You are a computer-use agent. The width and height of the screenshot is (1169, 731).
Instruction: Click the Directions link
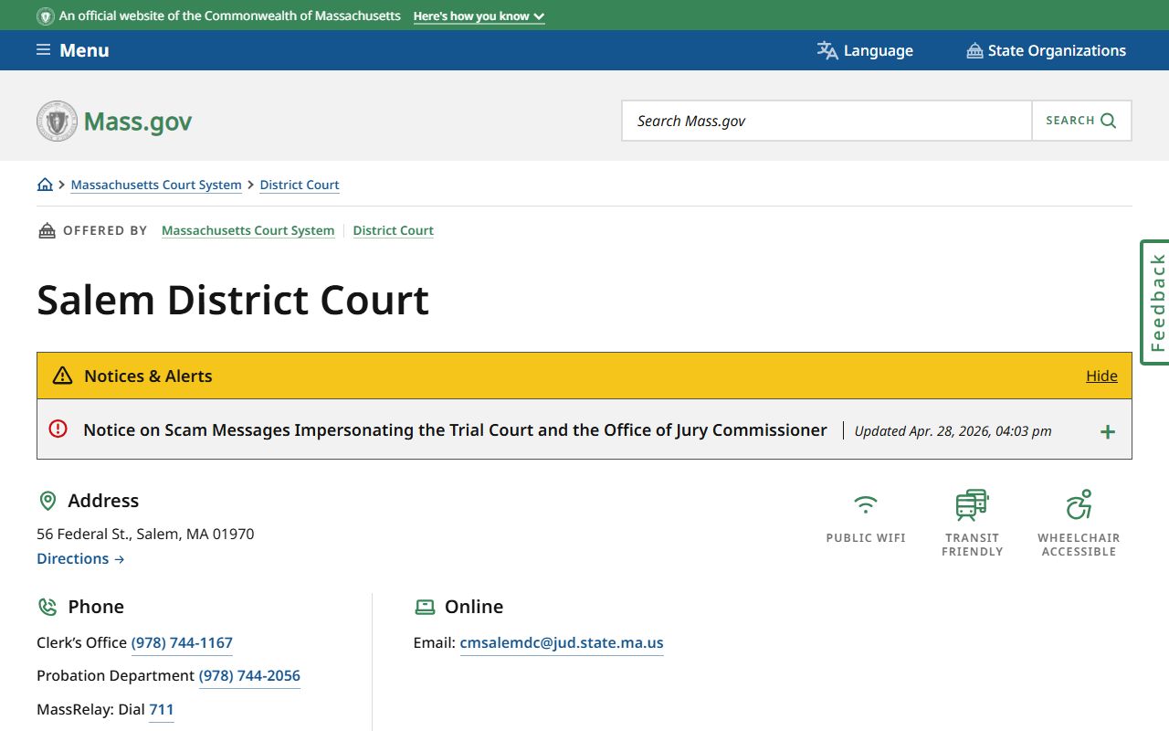click(x=80, y=558)
